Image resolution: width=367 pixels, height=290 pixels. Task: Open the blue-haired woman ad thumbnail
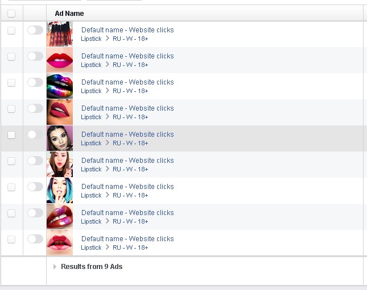pyautogui.click(x=60, y=191)
